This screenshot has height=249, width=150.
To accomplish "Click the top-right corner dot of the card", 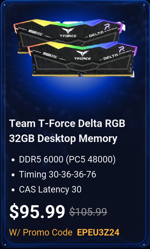I will pos(144,5).
